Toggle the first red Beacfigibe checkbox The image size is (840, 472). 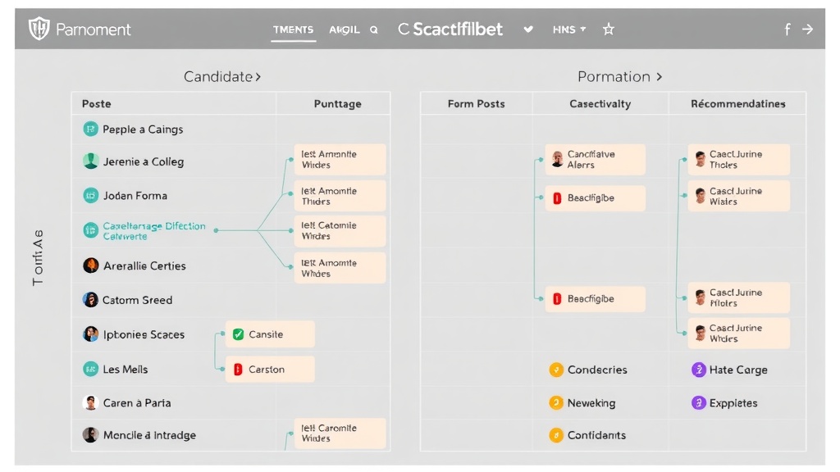[557, 198]
